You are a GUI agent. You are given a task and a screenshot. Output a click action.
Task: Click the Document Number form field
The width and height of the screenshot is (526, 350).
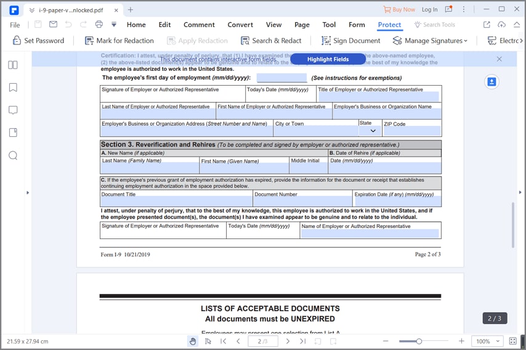(303, 201)
